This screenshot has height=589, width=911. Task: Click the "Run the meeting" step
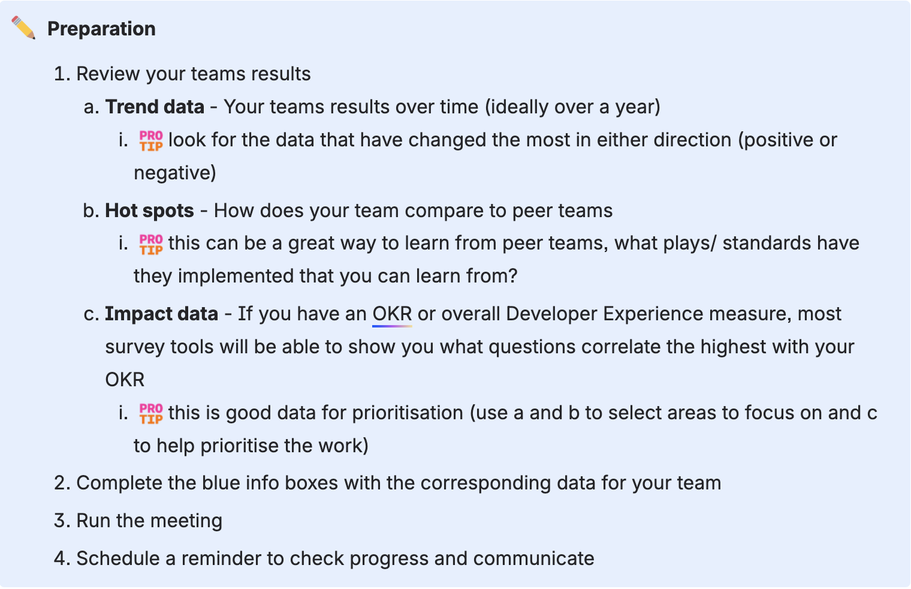point(149,521)
